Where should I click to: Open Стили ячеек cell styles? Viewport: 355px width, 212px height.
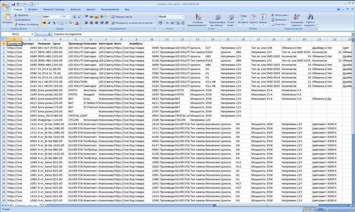pos(231,20)
